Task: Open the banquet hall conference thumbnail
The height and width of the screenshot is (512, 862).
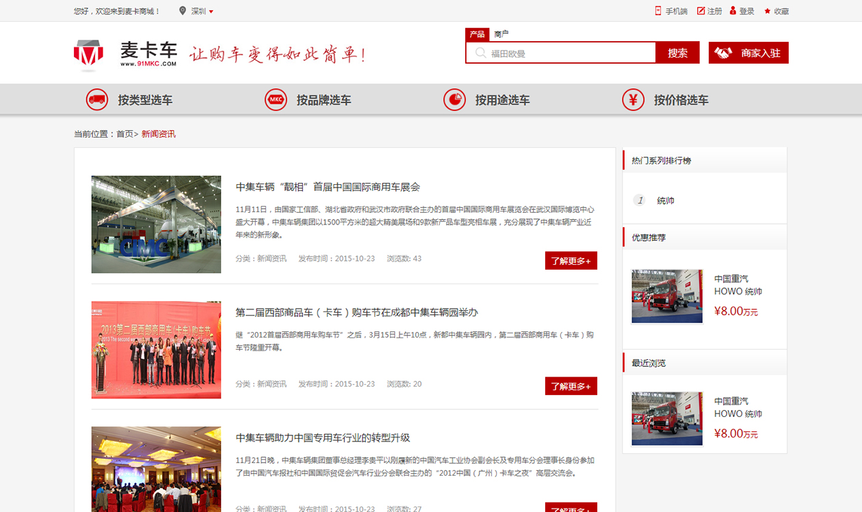Action: (156, 469)
